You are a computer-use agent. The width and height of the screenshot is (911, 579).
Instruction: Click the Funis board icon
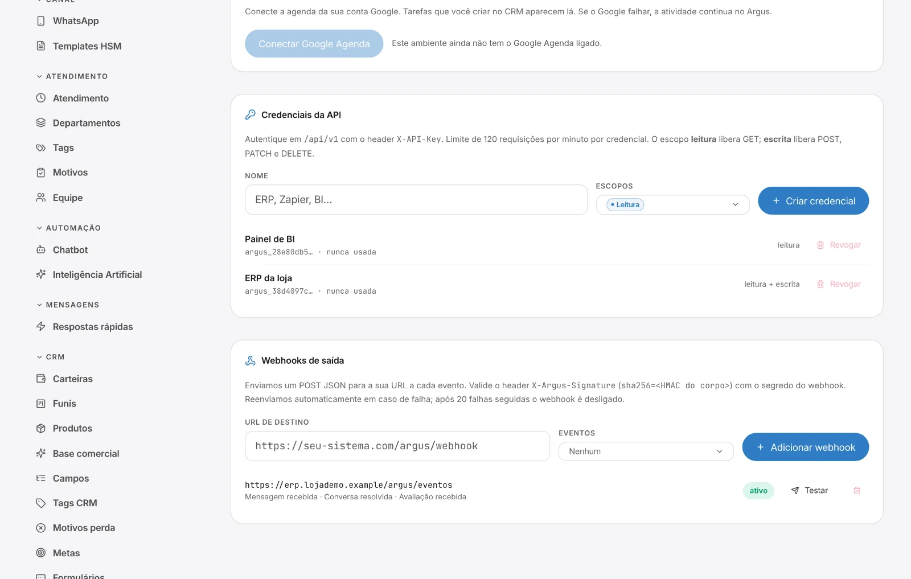40,404
